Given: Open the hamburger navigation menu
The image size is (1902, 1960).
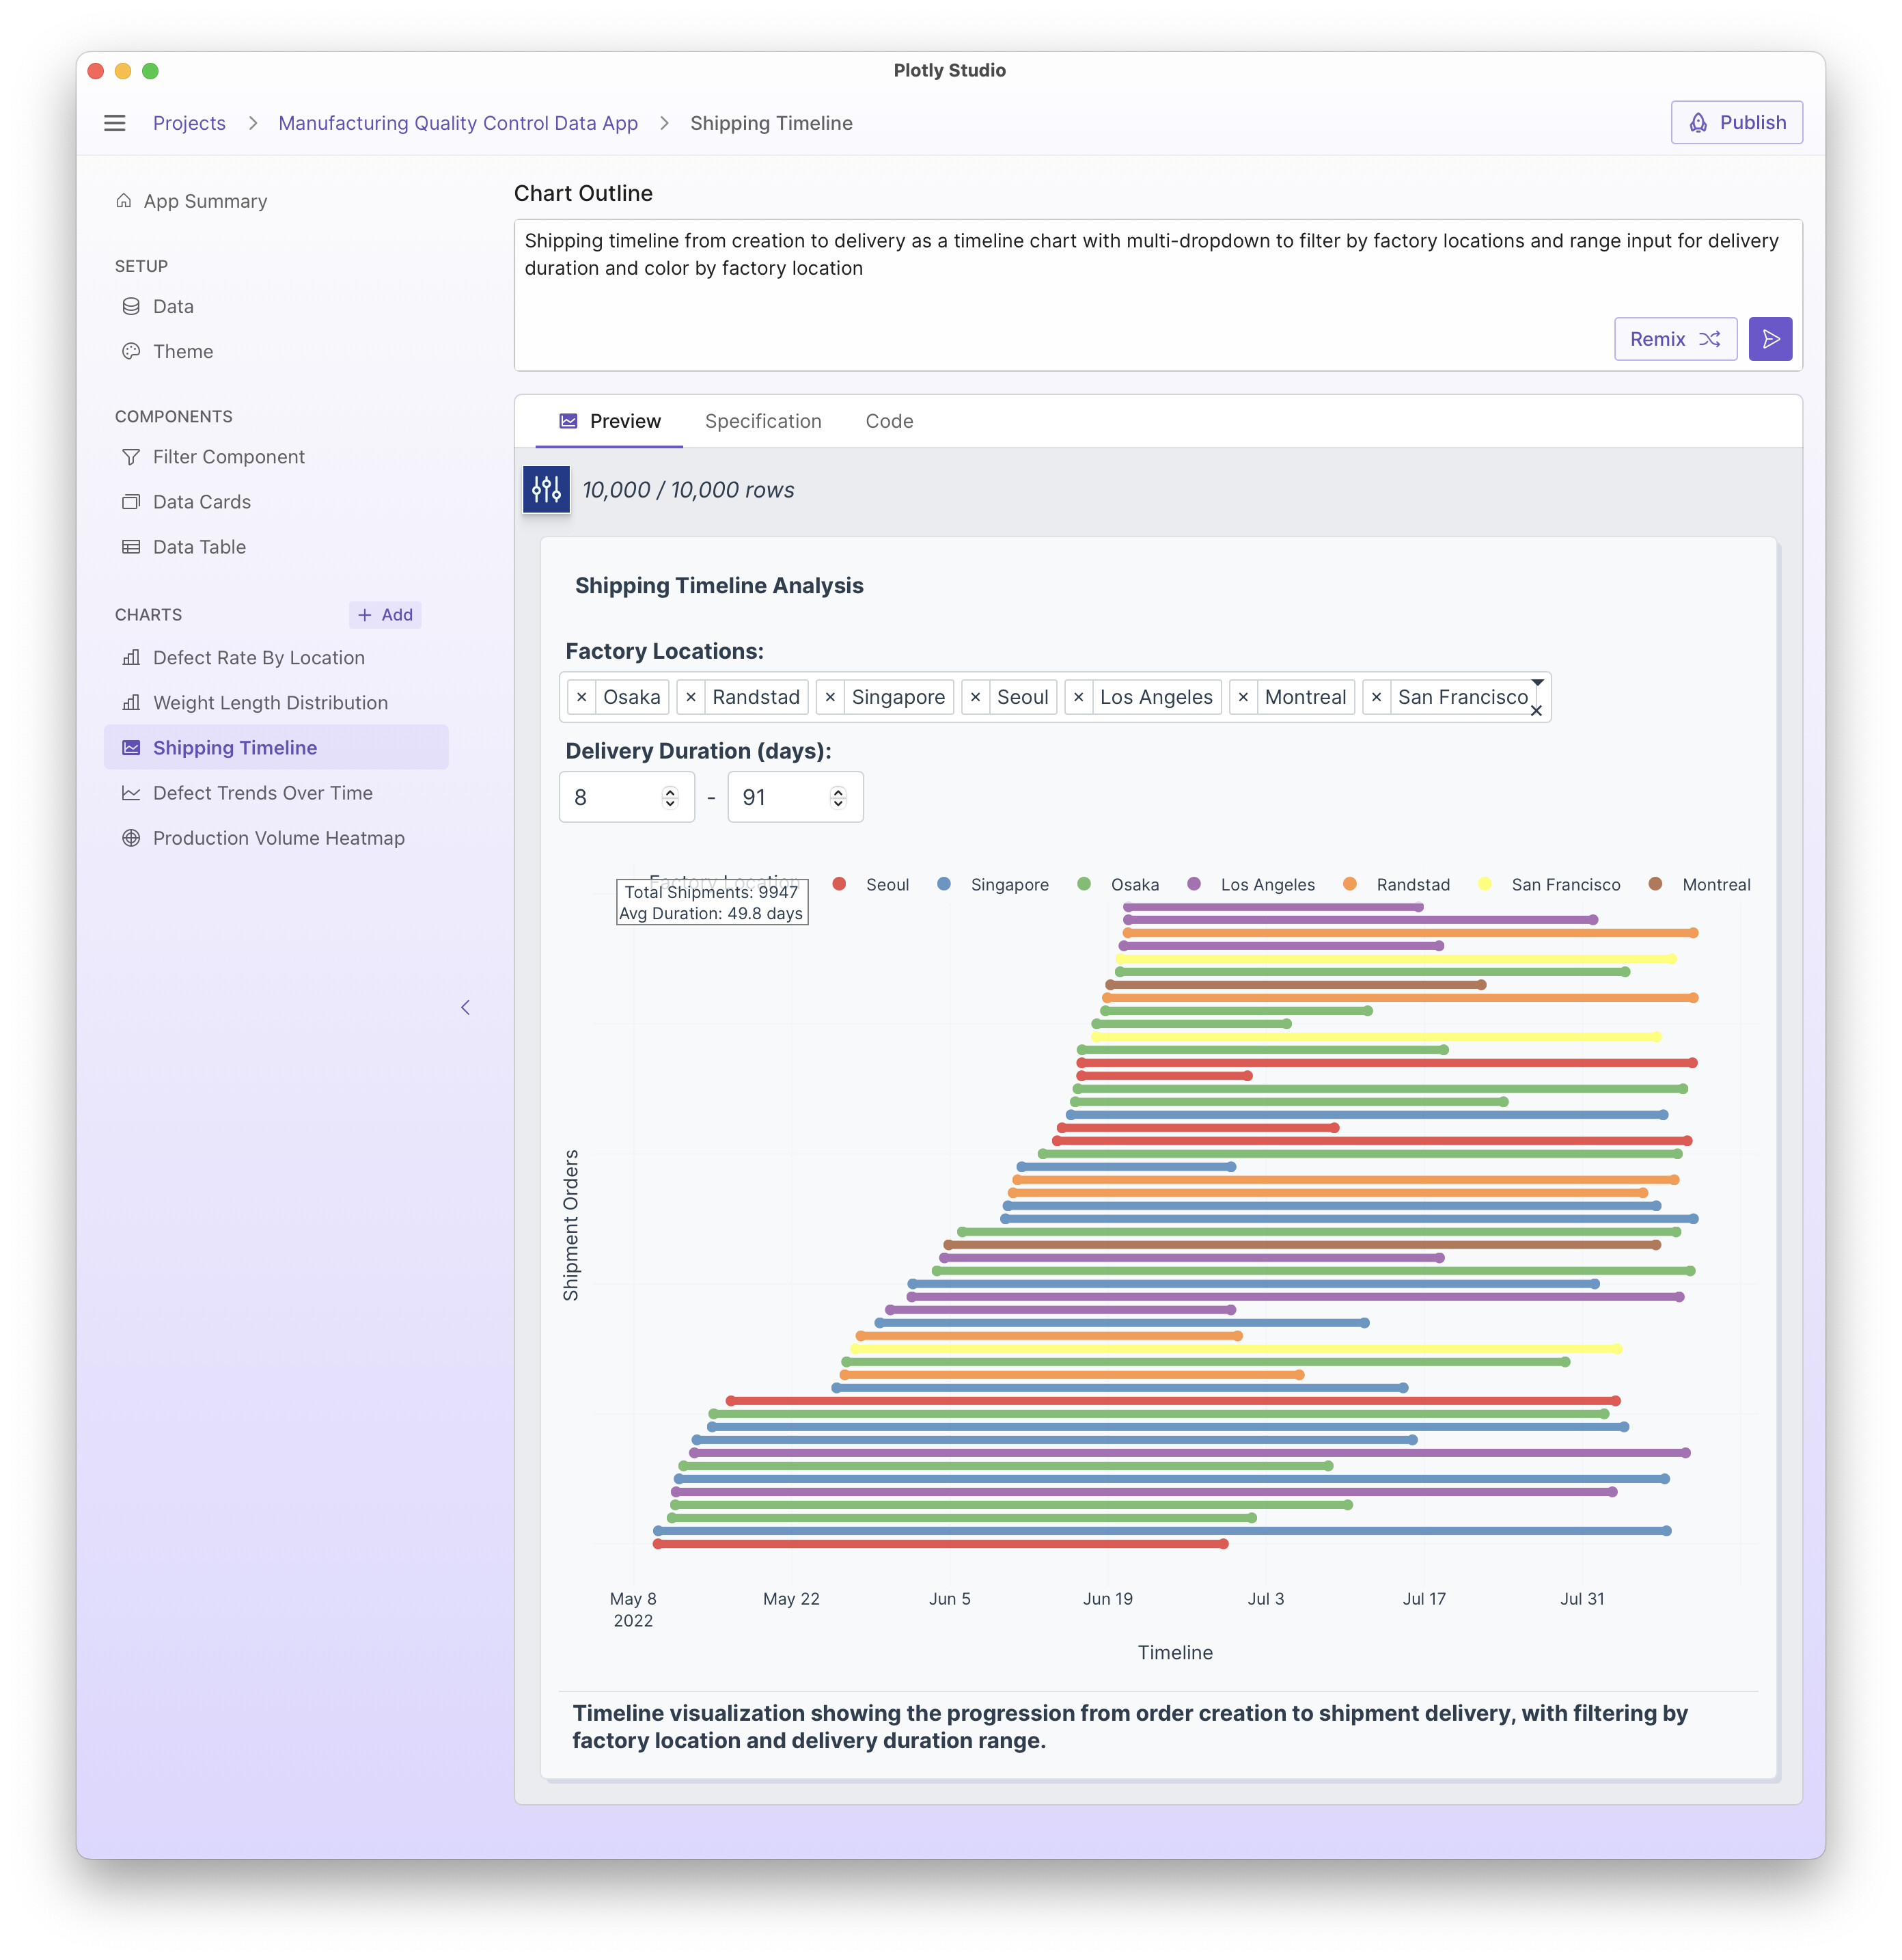Looking at the screenshot, I should point(115,122).
